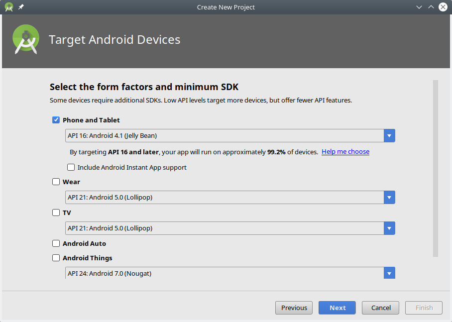
Task: Click the vertical scrollbar on the right
Action: click(x=436, y=168)
